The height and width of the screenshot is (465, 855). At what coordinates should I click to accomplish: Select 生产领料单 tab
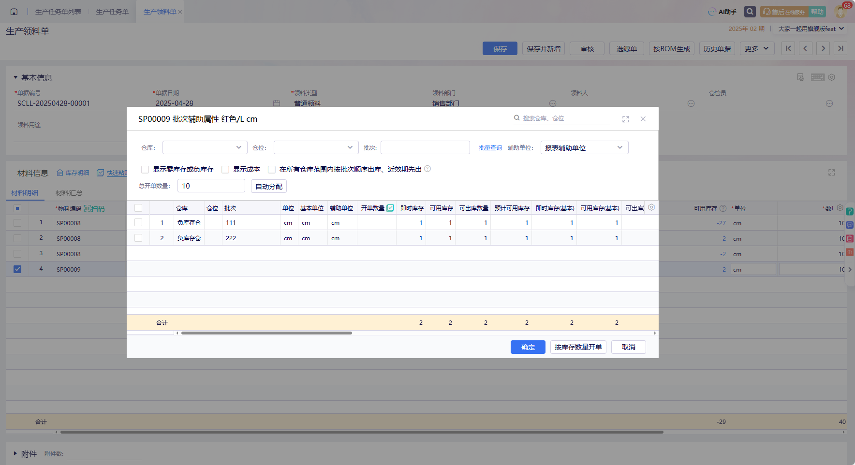(x=160, y=12)
